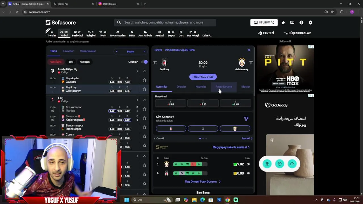Image resolution: width=363 pixels, height=204 pixels.
Task: Collapse the Trendyol Süper Lig section
Action: (144, 71)
